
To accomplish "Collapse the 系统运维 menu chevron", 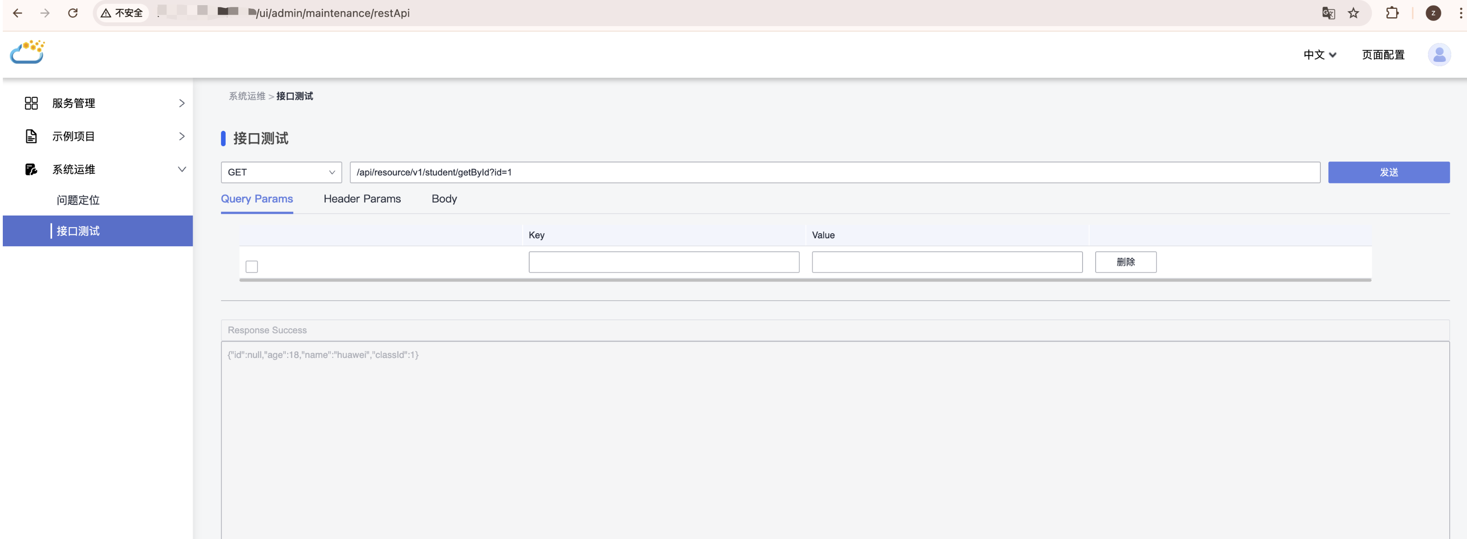I will [182, 169].
